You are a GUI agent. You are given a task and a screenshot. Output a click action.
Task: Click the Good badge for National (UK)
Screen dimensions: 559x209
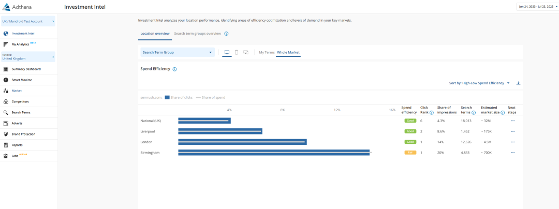point(410,121)
